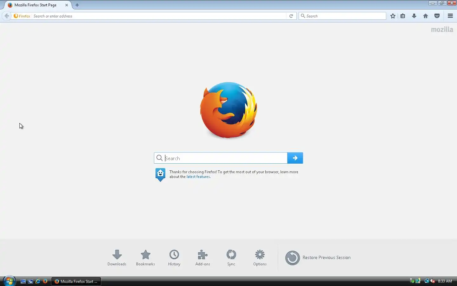Launch Firefox from quick launch
The height and width of the screenshot is (286, 457).
click(x=45, y=281)
